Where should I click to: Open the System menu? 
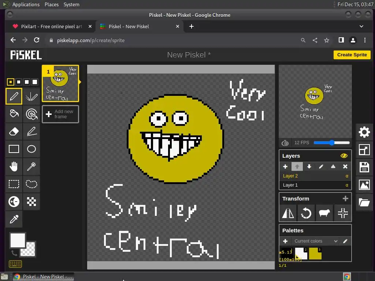coord(71,4)
